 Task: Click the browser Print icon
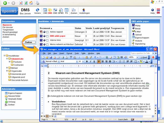[37, 3]
